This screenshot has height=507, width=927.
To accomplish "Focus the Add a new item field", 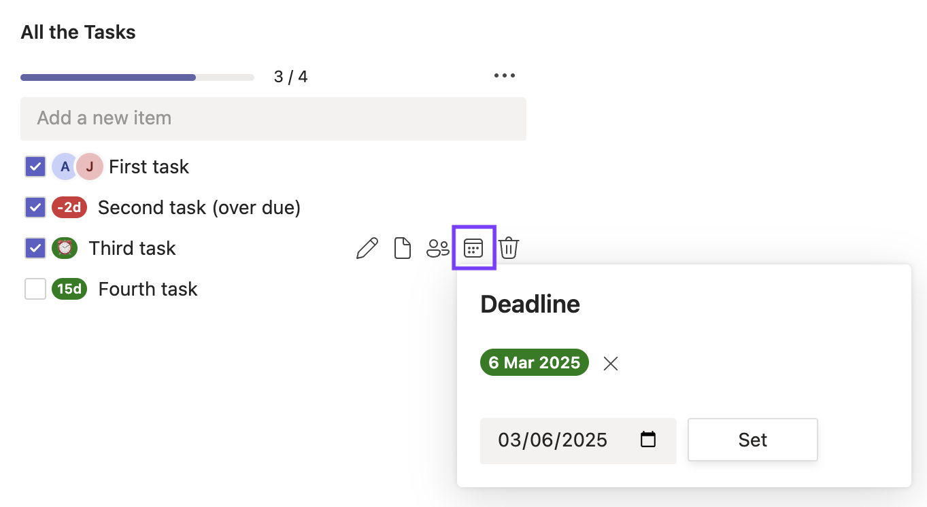I will pos(273,118).
